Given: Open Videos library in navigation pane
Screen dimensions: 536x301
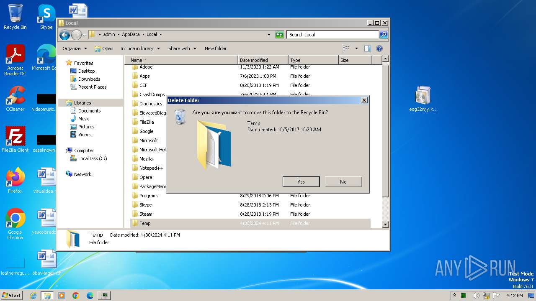Looking at the screenshot, I should (85, 135).
